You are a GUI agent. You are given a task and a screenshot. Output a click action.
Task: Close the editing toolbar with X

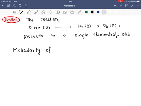pos(132,6)
